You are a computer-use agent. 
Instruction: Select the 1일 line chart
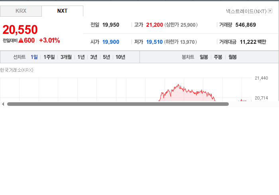tap(34, 57)
